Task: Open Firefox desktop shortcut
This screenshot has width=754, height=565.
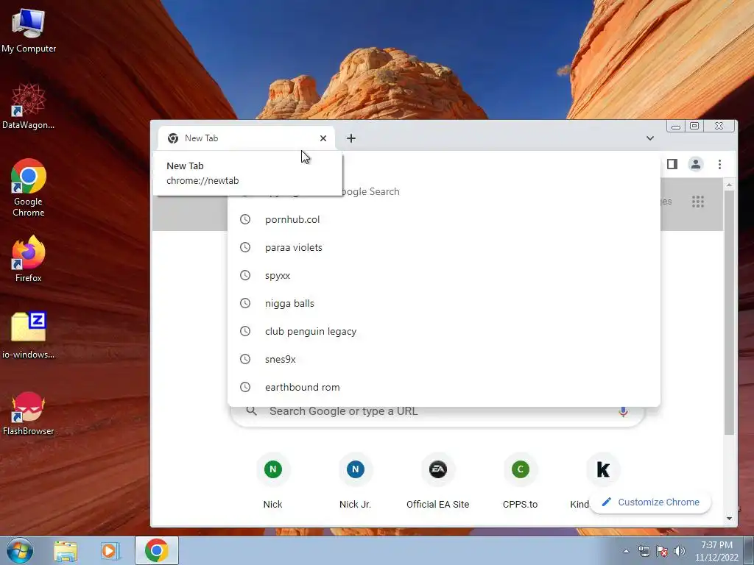Action: (x=29, y=258)
